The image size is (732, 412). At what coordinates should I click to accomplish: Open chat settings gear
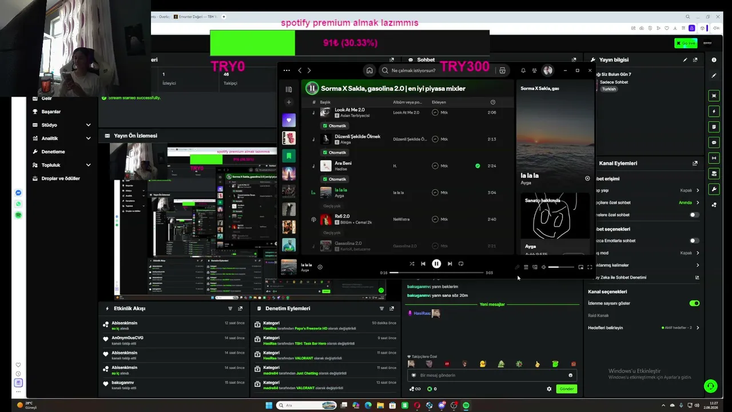tap(549, 389)
